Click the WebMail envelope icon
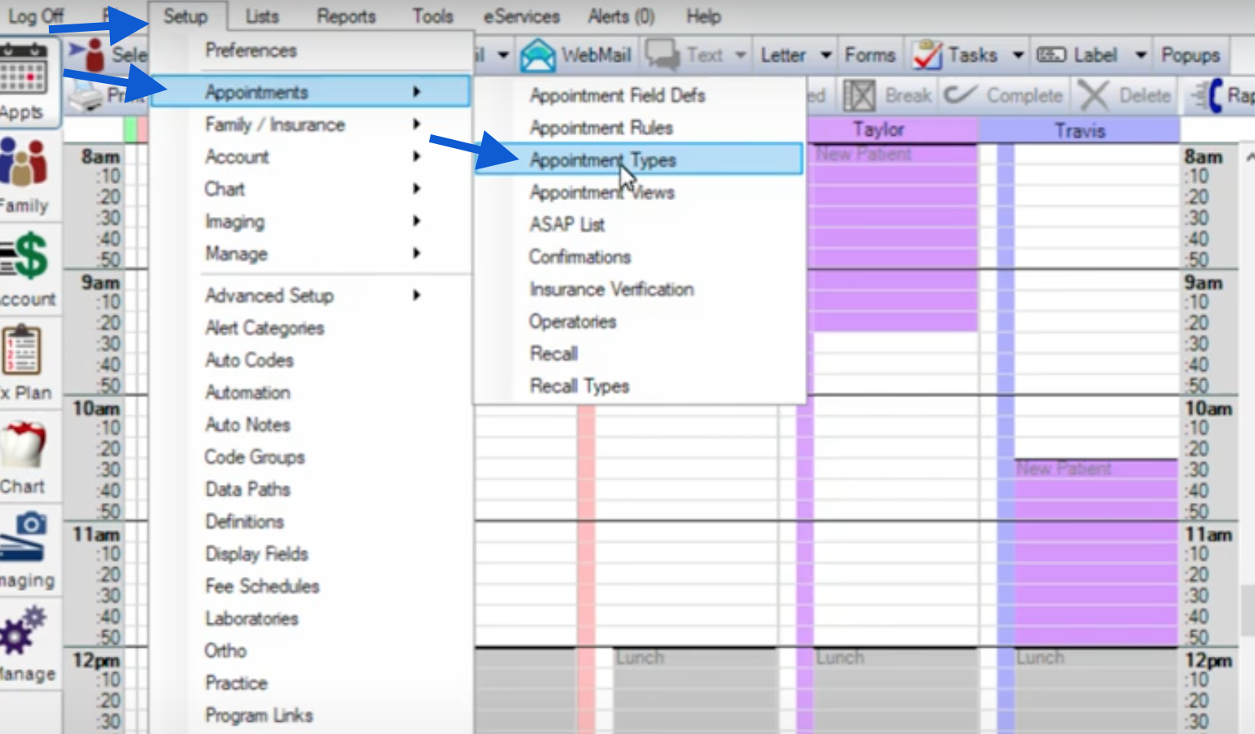 [x=538, y=55]
